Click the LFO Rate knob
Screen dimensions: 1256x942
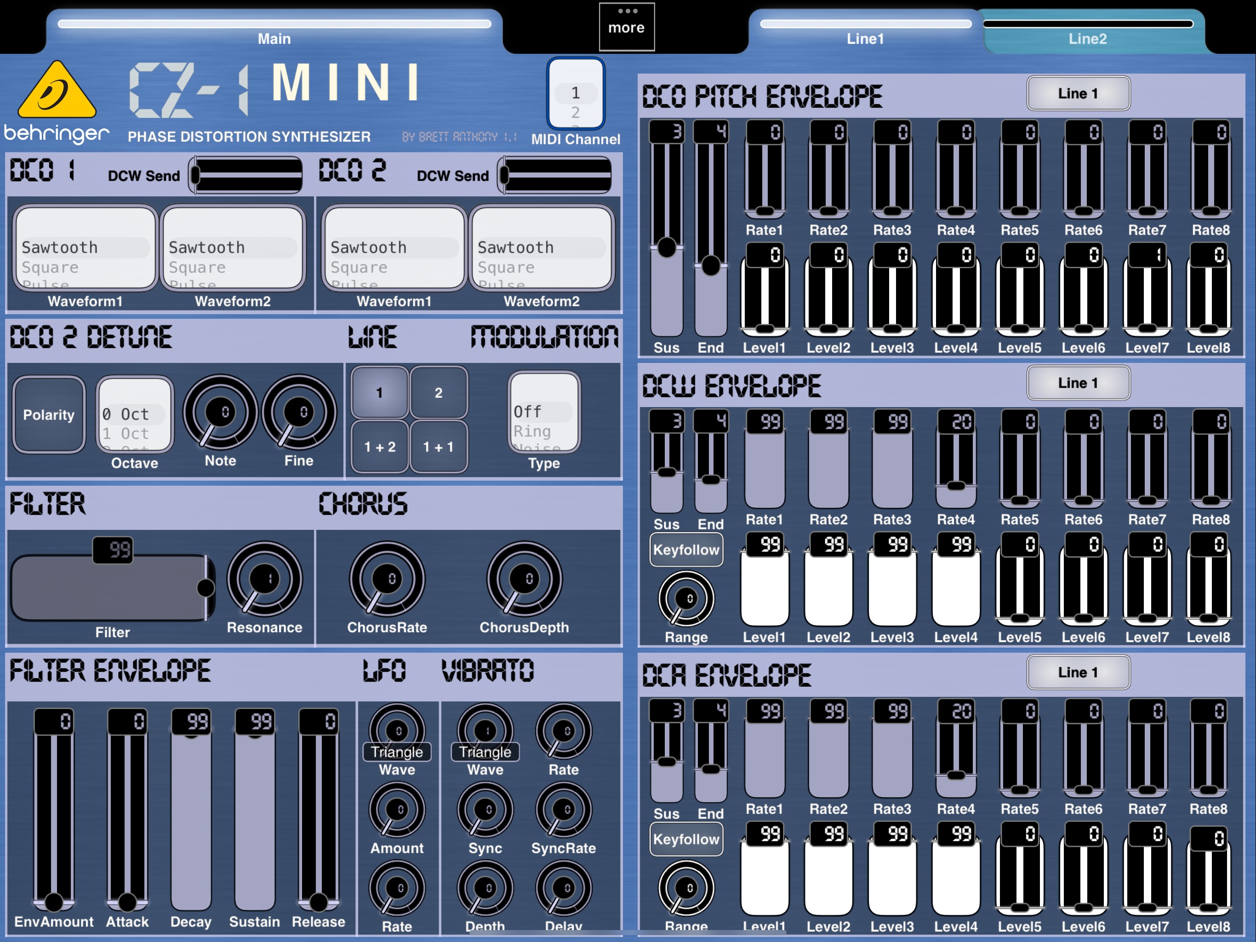click(x=397, y=888)
